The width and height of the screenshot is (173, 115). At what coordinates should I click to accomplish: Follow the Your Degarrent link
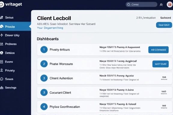(50, 28)
